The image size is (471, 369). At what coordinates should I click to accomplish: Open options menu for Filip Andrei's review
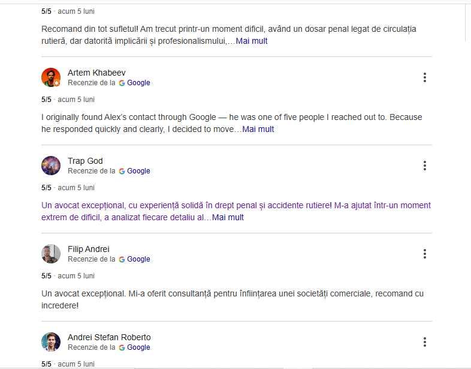coord(424,254)
